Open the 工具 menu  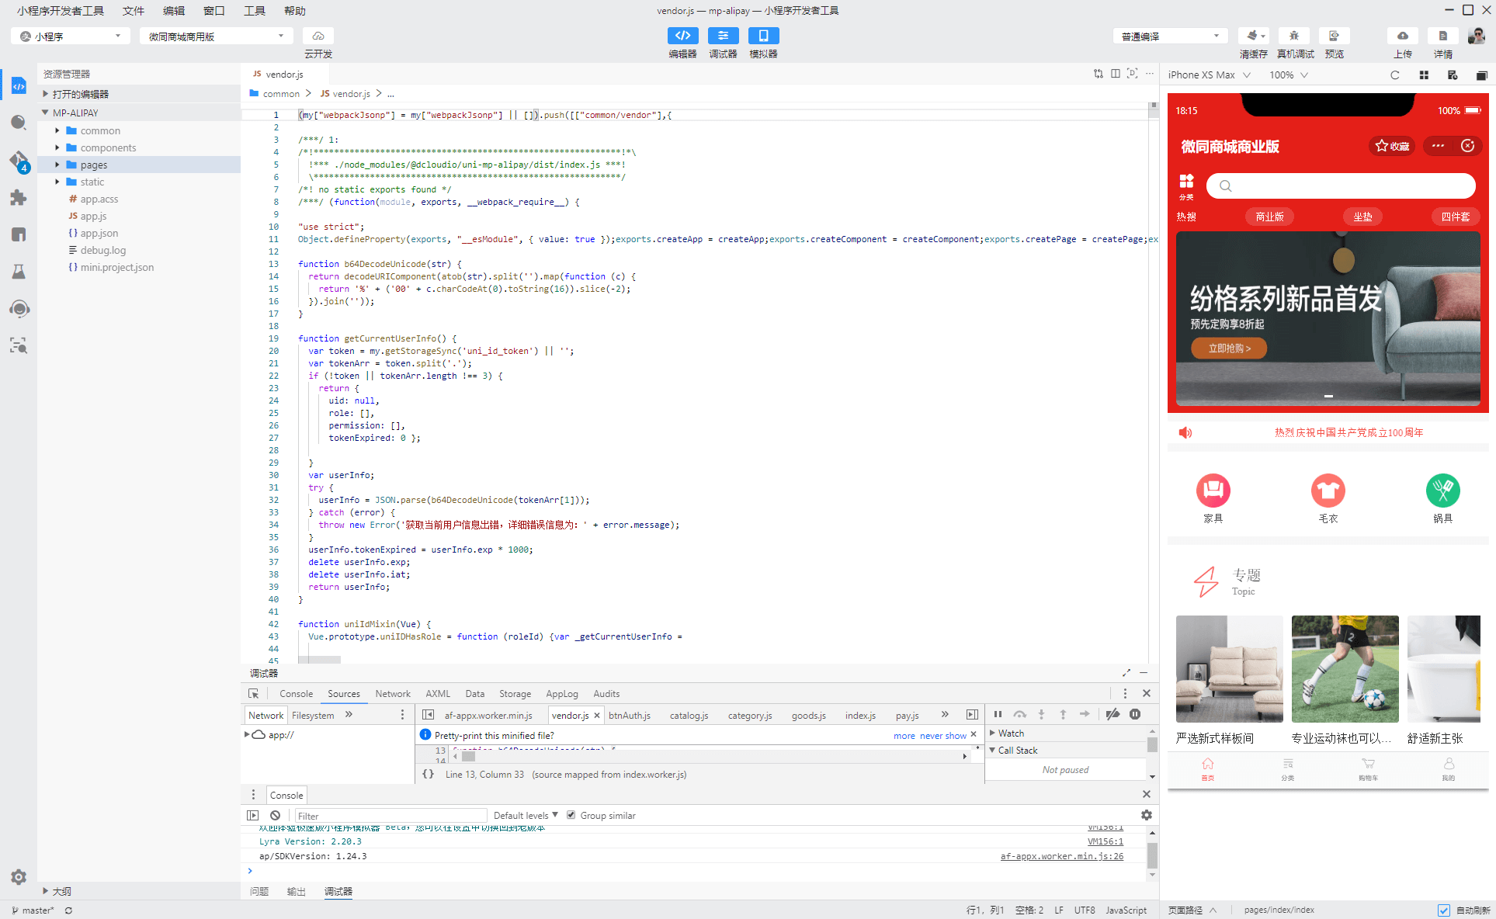[x=255, y=11]
